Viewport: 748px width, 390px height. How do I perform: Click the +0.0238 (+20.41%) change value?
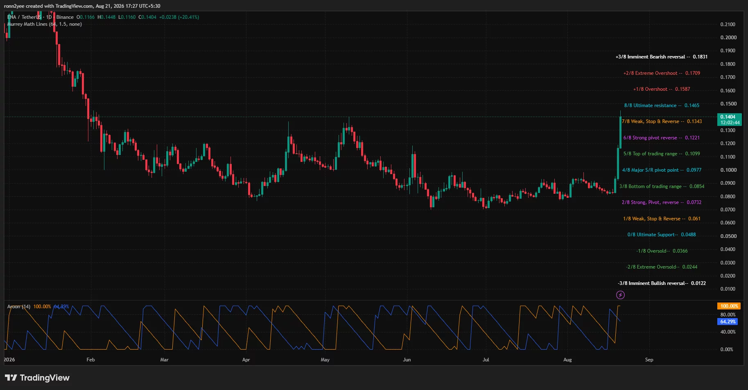(x=179, y=17)
